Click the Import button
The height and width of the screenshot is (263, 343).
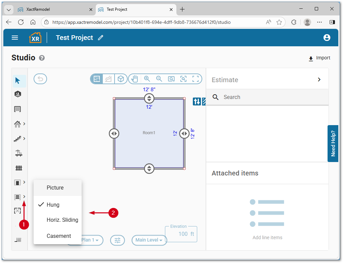319,58
